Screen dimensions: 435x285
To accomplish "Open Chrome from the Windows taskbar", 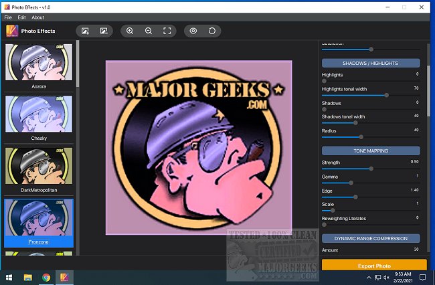I will point(46,277).
